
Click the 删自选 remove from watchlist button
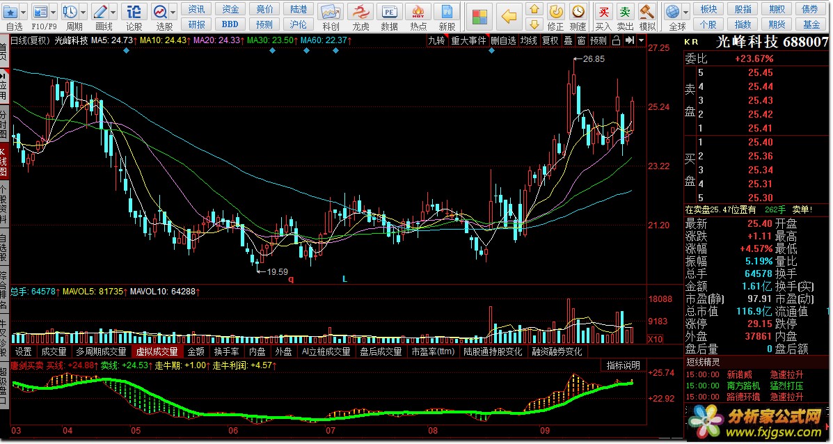point(502,40)
